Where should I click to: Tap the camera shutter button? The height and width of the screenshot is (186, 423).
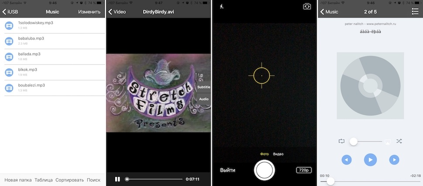264,170
